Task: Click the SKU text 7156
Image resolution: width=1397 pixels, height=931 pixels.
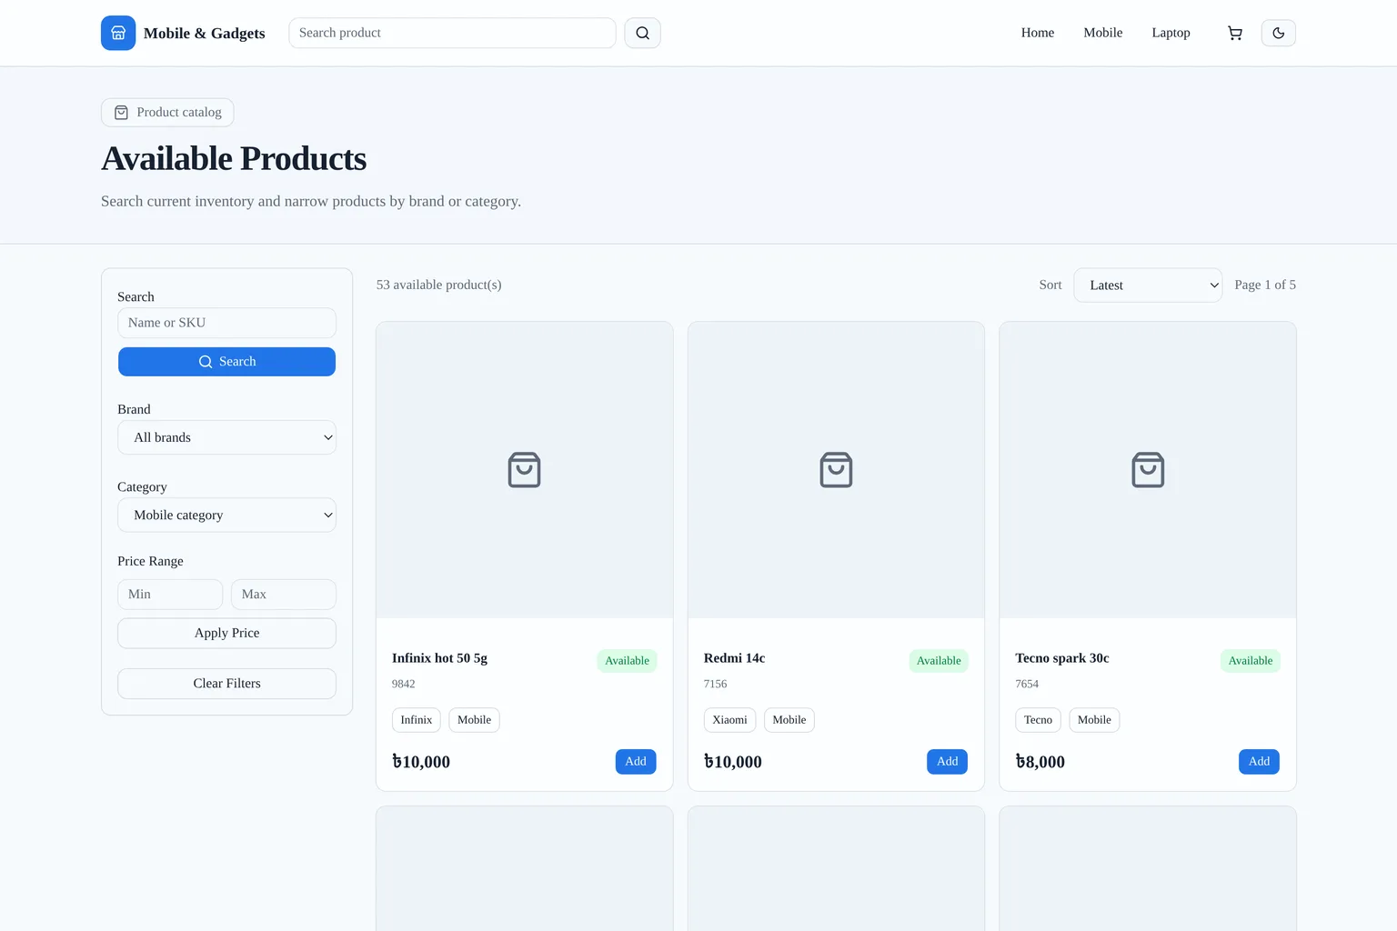Action: coord(715,684)
